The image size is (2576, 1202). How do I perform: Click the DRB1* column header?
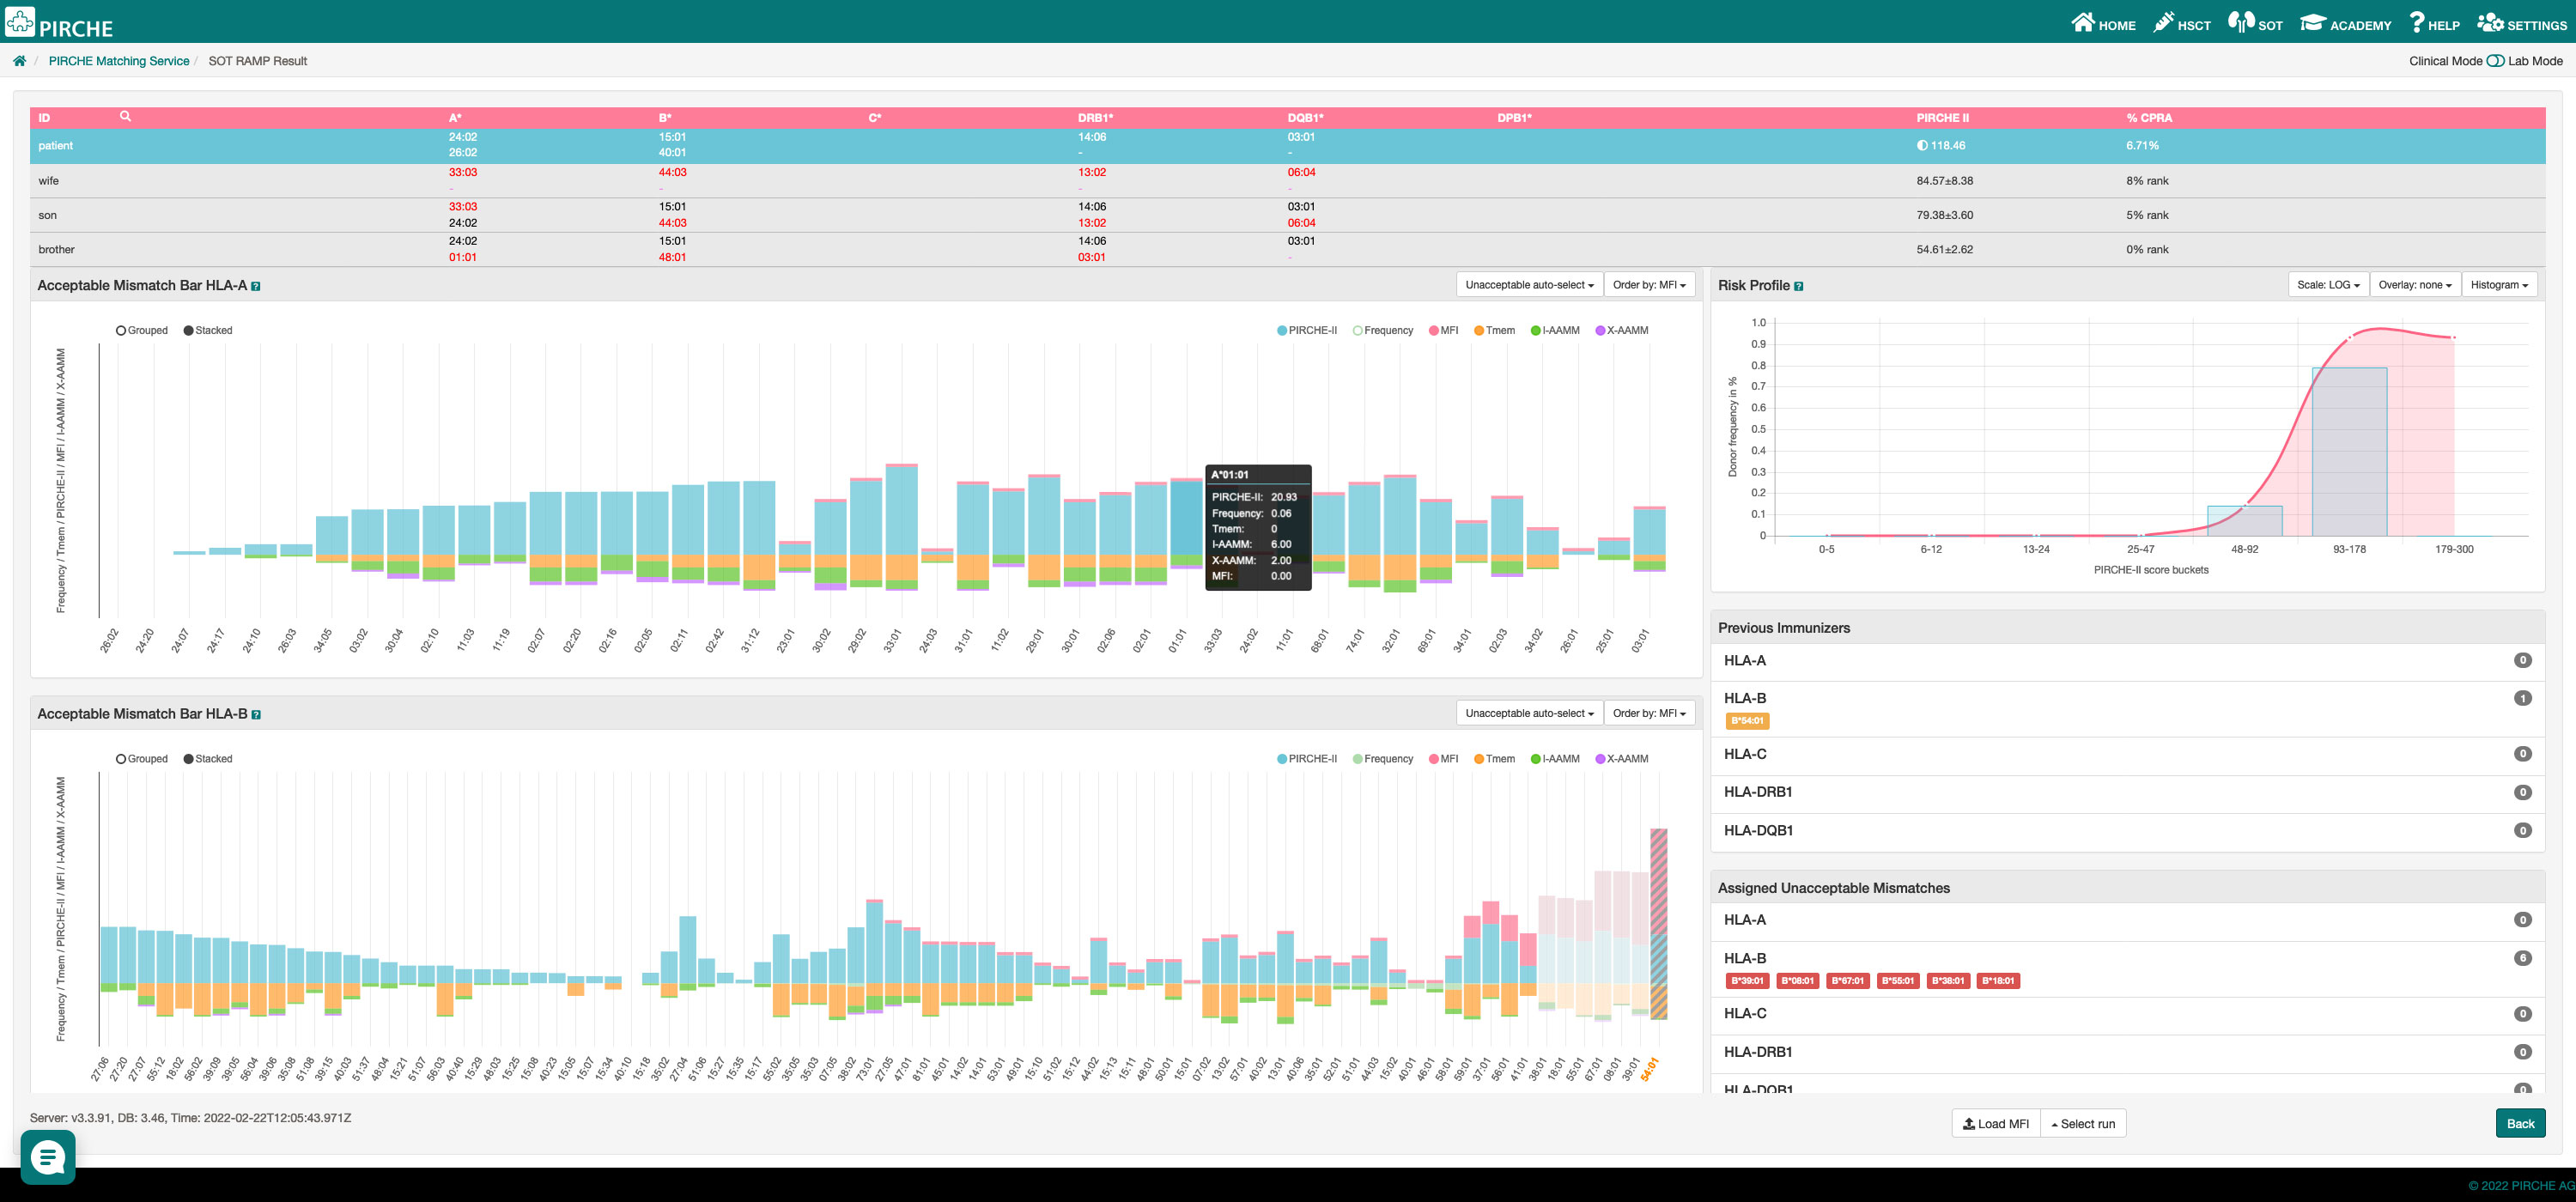[1095, 118]
